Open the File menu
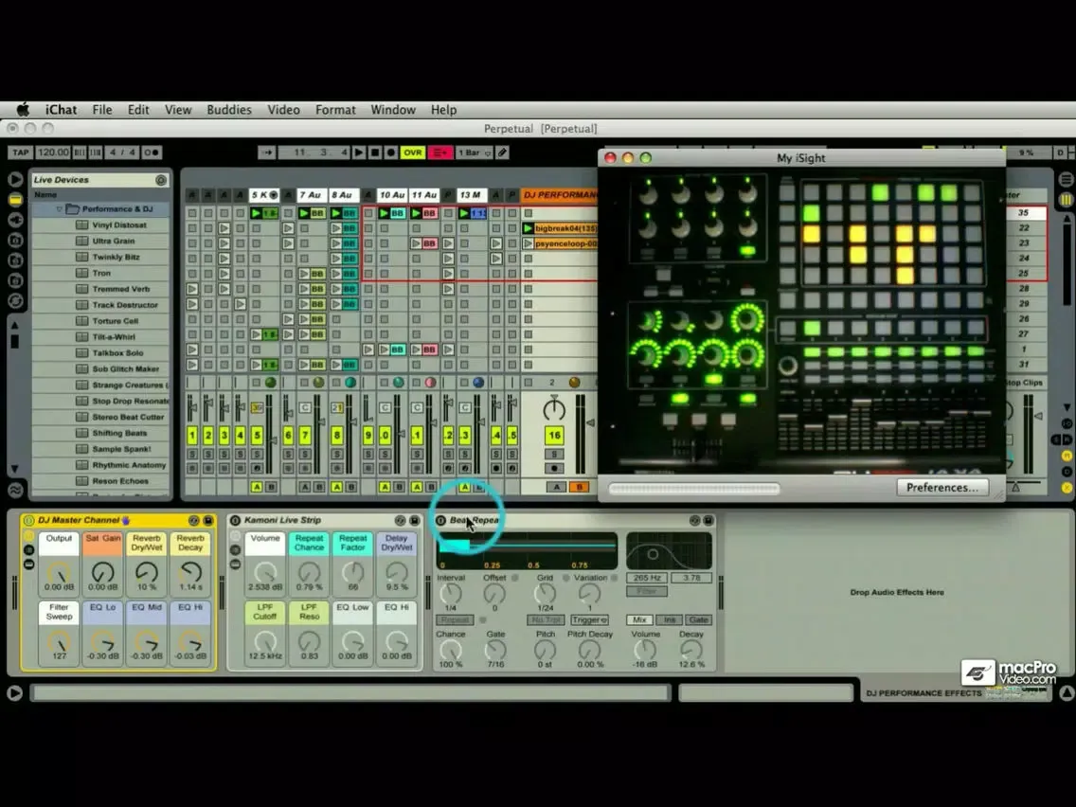Viewport: 1076px width, 807px height. point(102,110)
